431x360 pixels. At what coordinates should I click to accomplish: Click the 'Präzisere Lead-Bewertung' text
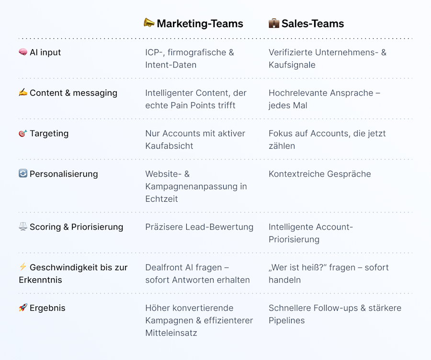pyautogui.click(x=199, y=227)
